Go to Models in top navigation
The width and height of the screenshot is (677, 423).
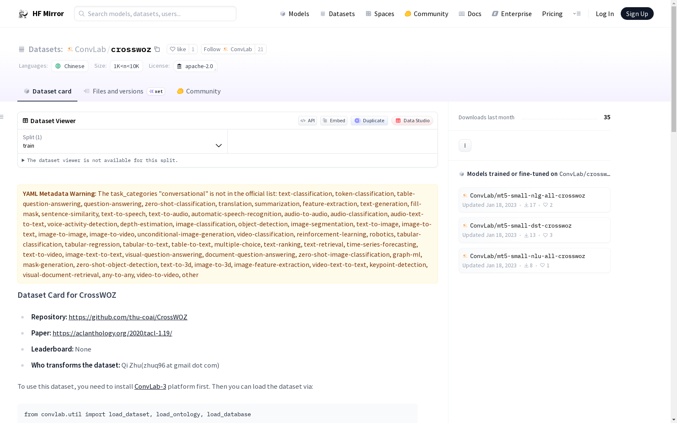pyautogui.click(x=294, y=14)
